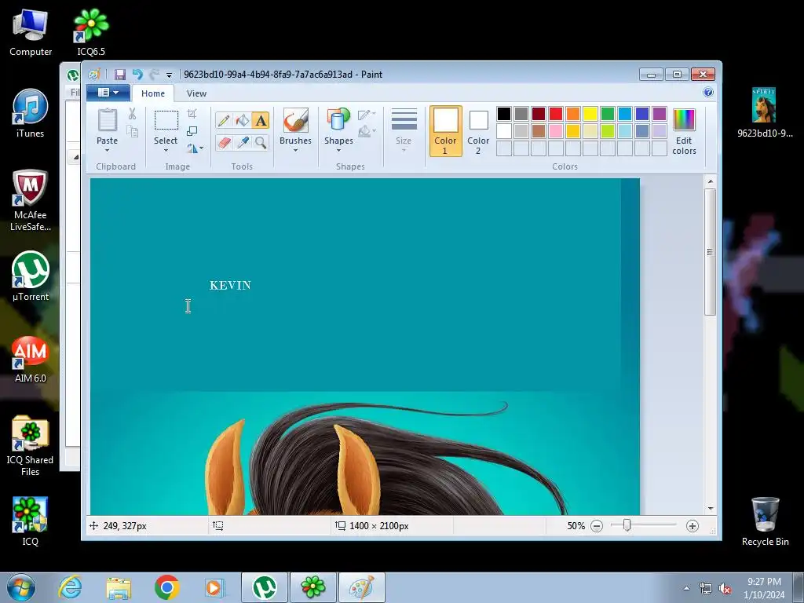804x603 pixels.
Task: Open the shape Fill dropdown
Action: click(367, 132)
